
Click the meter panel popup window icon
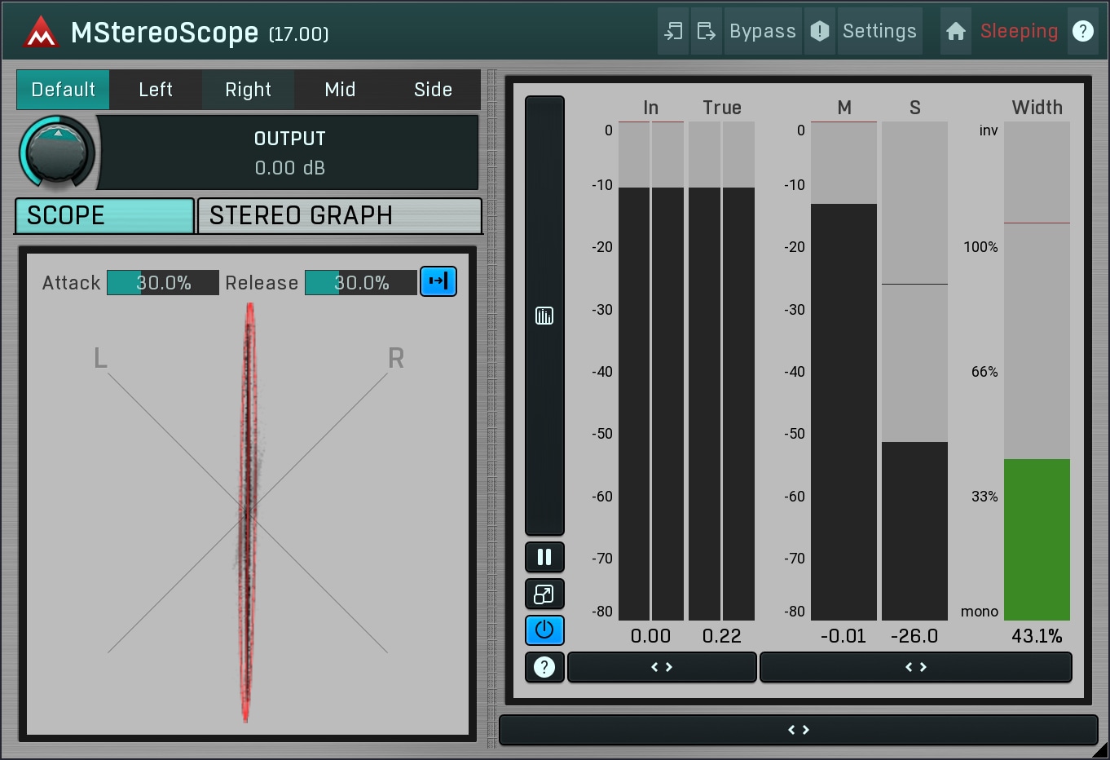click(x=544, y=594)
